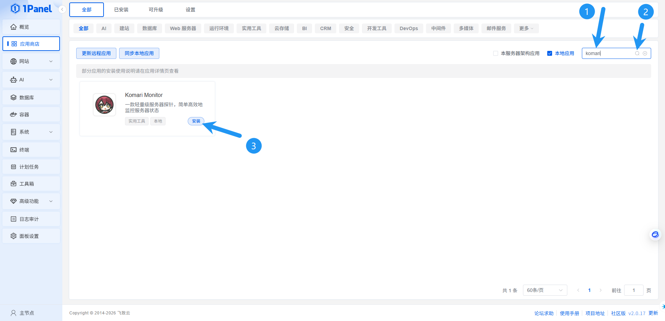The width and height of the screenshot is (665, 321).
Task: Uncheck the local apps checkbox
Action: (550, 53)
